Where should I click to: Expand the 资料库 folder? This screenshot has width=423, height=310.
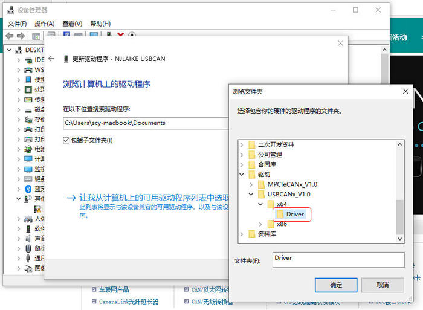242,234
